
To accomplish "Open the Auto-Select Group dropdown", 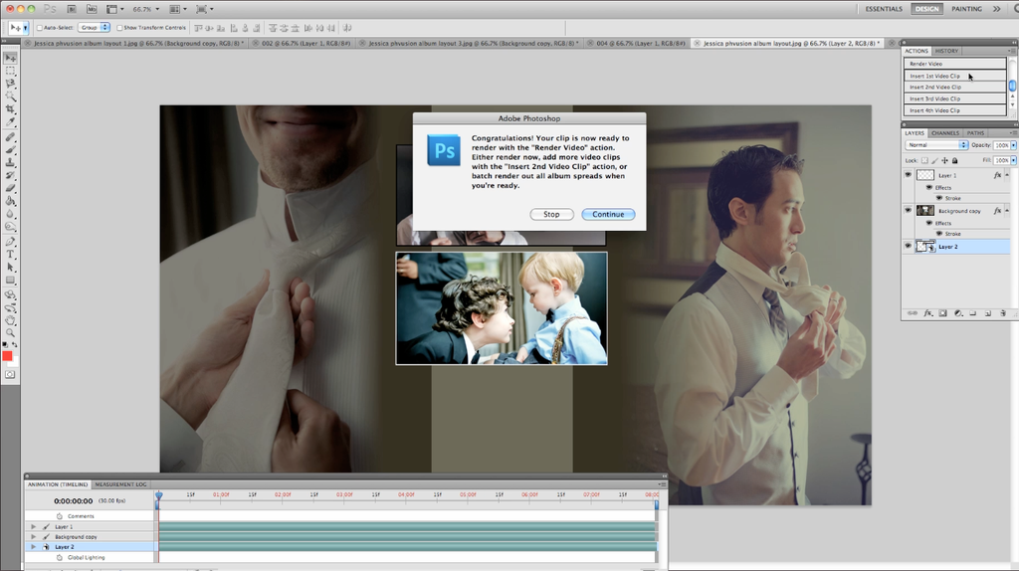I will click(x=95, y=27).
